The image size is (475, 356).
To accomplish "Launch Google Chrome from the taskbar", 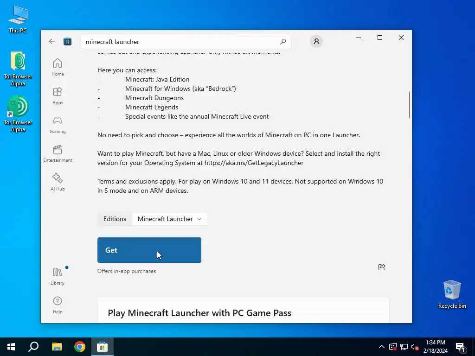I will [x=80, y=347].
